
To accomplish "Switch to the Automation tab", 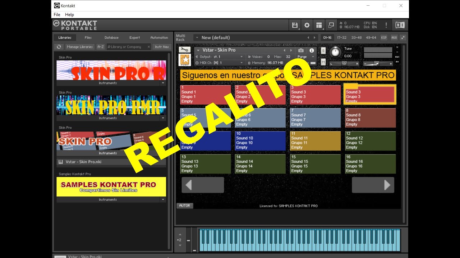I will click(159, 37).
